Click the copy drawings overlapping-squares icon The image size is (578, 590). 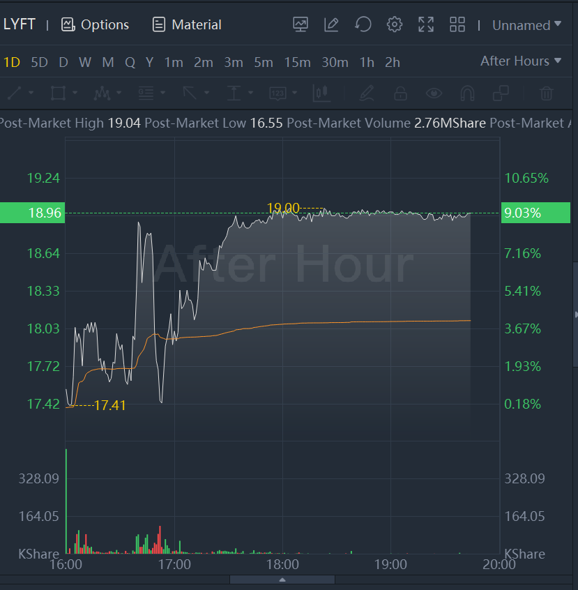[501, 93]
